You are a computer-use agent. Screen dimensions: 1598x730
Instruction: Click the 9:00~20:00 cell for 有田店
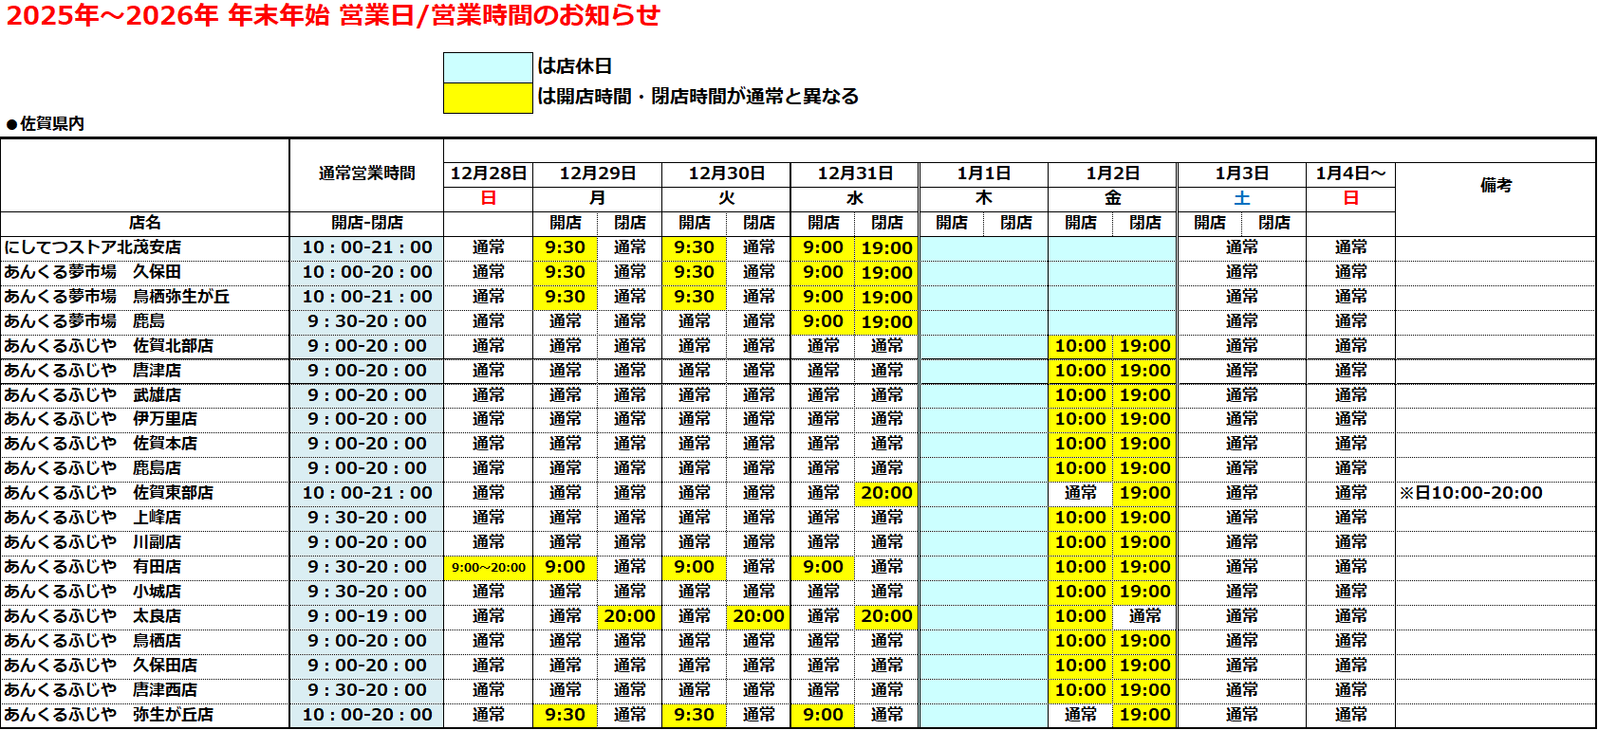pos(488,567)
